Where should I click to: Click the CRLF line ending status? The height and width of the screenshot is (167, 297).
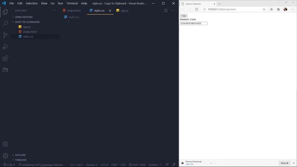(x=114, y=165)
